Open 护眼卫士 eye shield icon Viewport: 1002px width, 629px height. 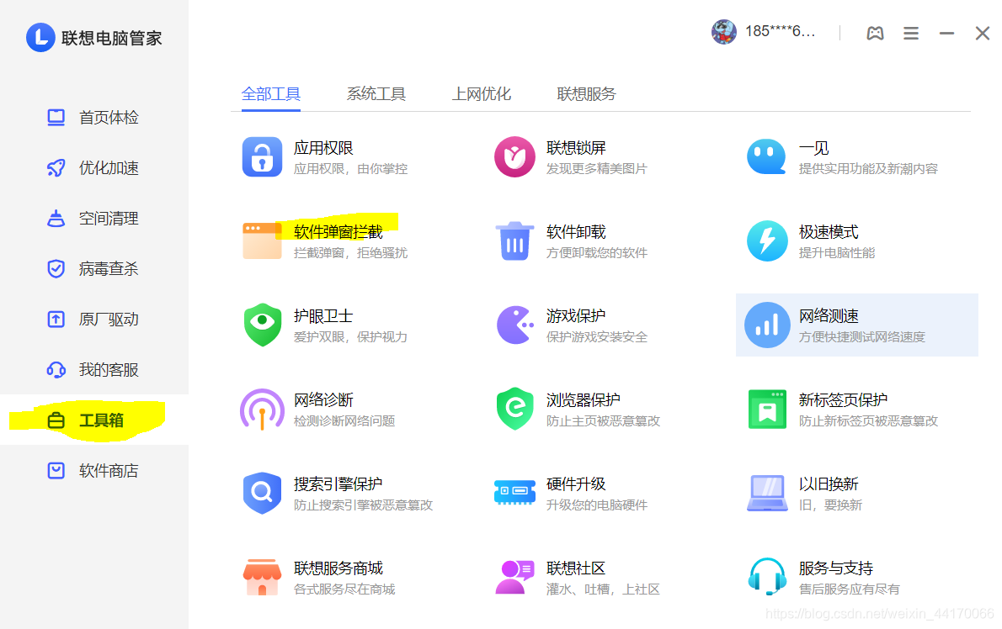pyautogui.click(x=262, y=325)
